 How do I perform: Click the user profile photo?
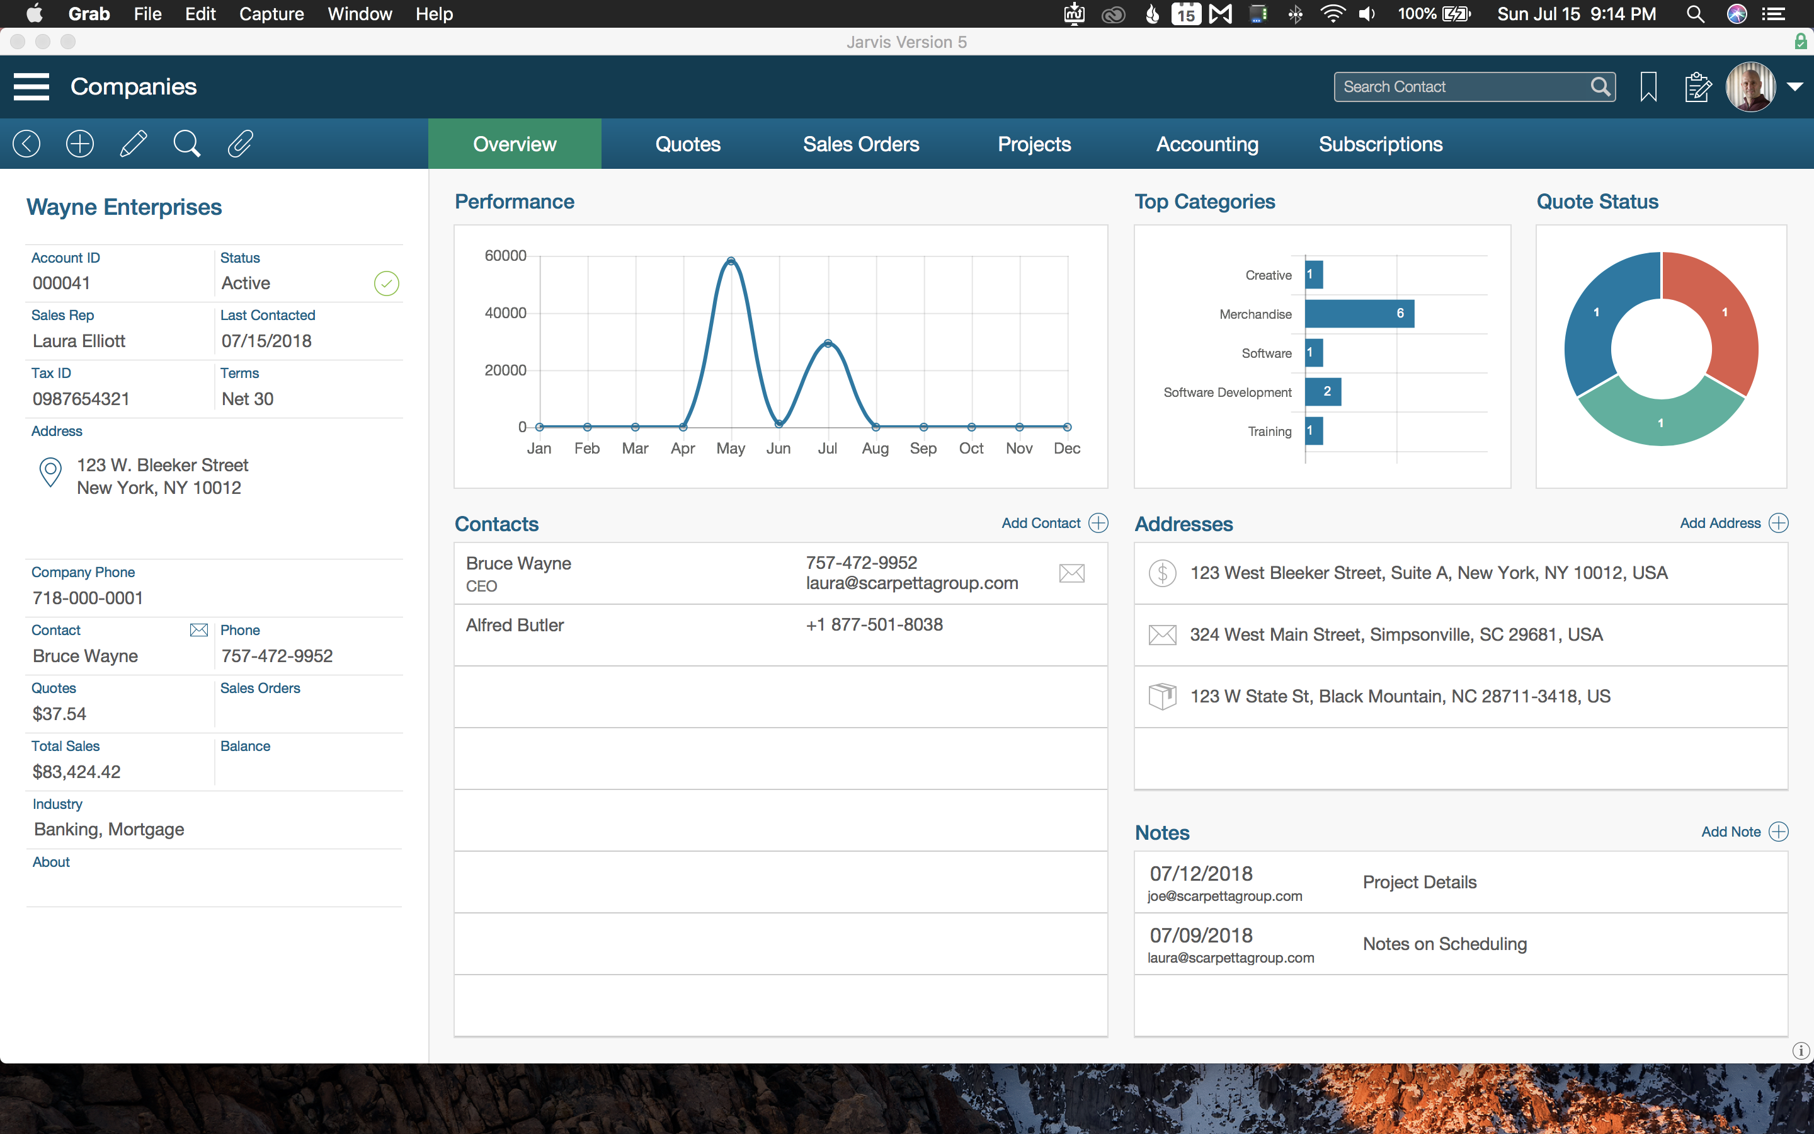1750,87
